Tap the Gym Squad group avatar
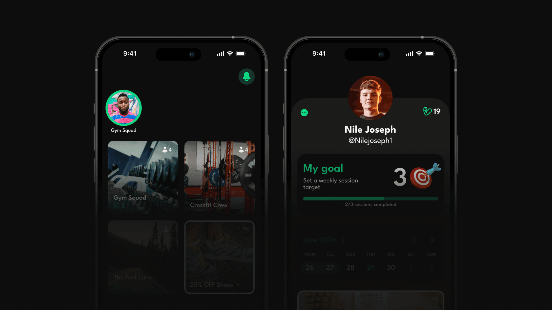 tap(123, 108)
